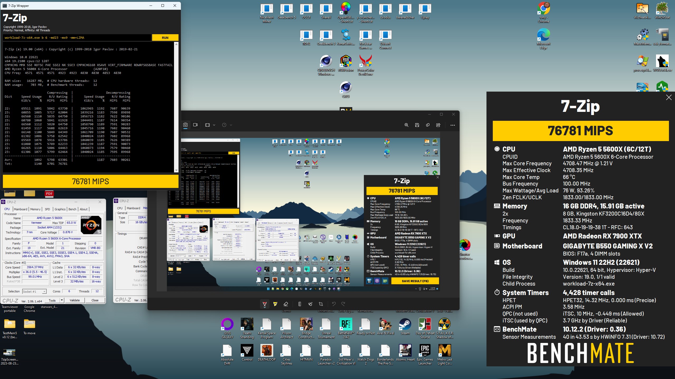Open the TIDAL desktop shortcut
The height and width of the screenshot is (379, 675).
click(306, 38)
